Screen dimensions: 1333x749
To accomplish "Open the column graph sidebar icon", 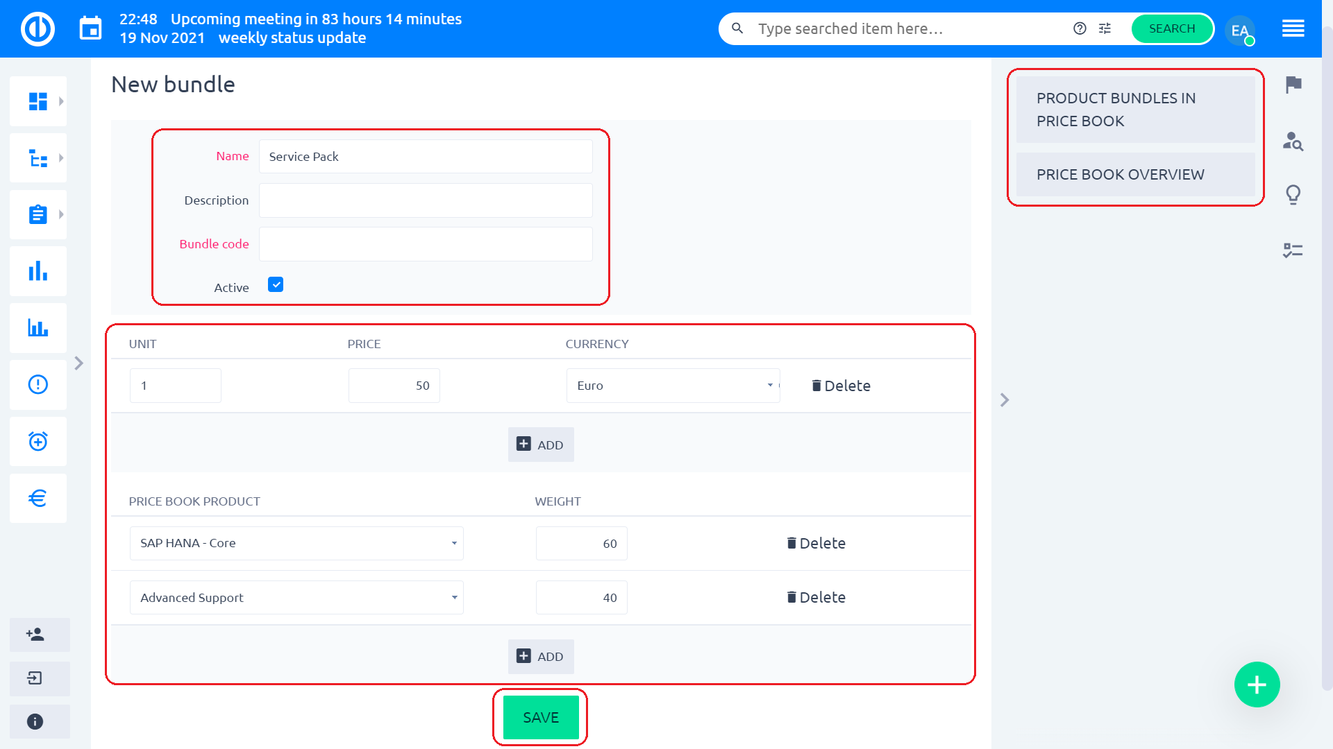I will [x=38, y=328].
